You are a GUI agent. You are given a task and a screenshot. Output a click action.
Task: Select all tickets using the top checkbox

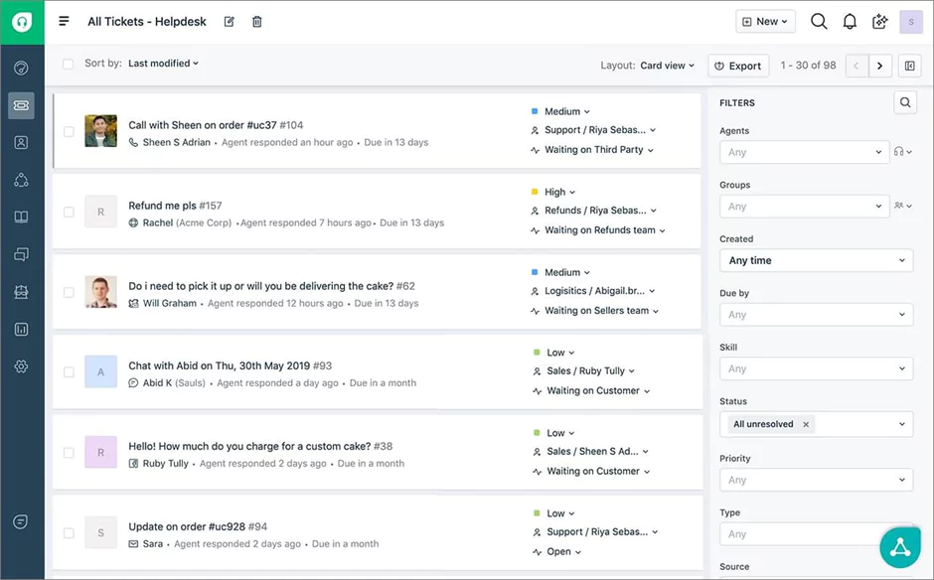(x=68, y=63)
